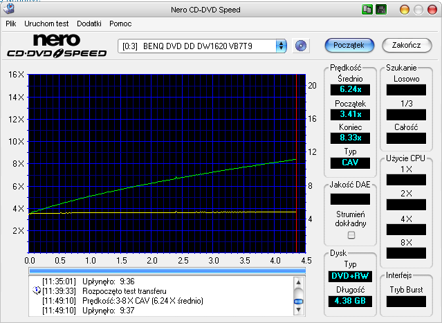The height and width of the screenshot is (323, 442).
Task: Open the Plik menu
Action: [10, 24]
